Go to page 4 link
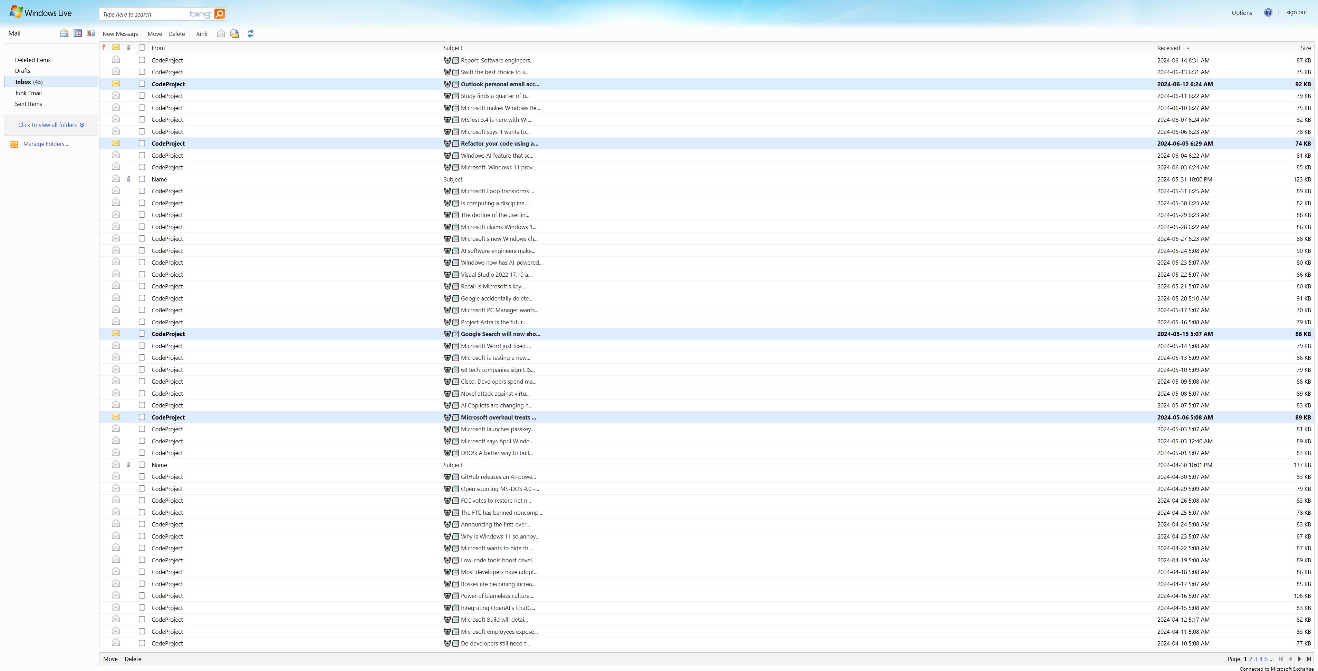Image resolution: width=1318 pixels, height=671 pixels. pos(1261,659)
